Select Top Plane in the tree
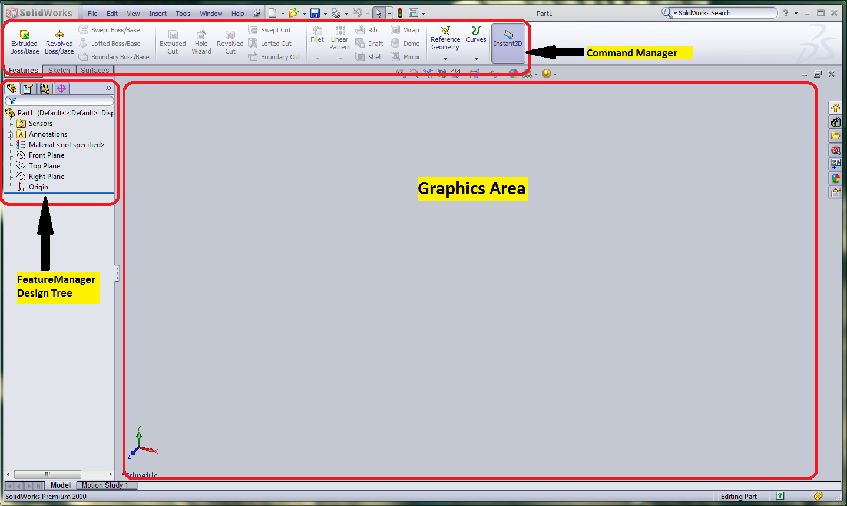The height and width of the screenshot is (506, 847). pyautogui.click(x=38, y=166)
